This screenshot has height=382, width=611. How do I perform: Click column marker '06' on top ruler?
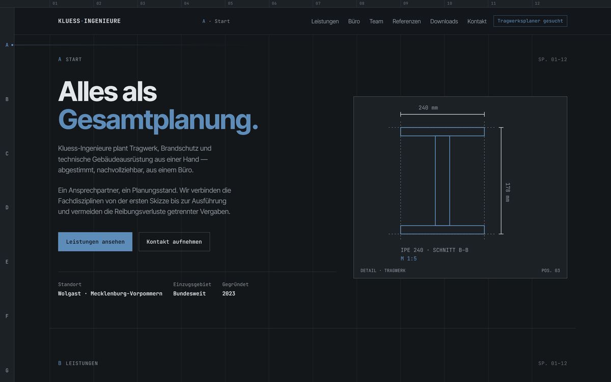tap(274, 4)
